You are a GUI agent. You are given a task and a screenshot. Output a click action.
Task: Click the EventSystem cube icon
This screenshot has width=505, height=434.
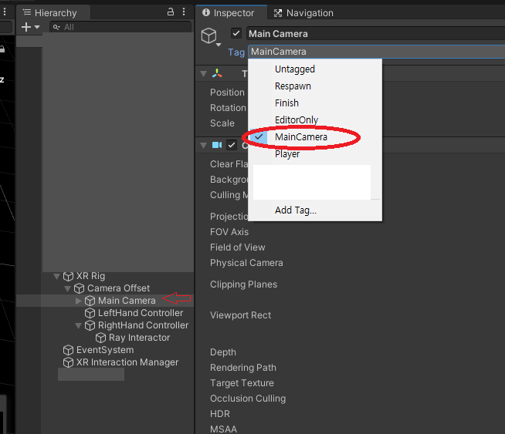click(68, 350)
